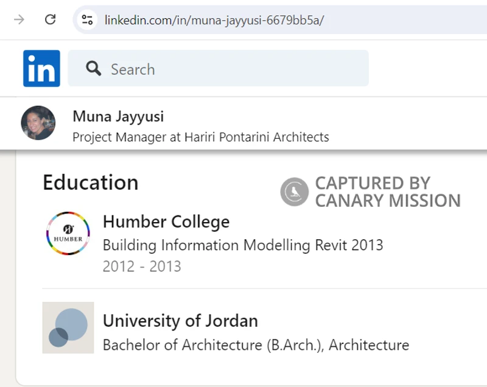487x387 pixels.
Task: Click the browser forward arrow
Action: point(19,20)
